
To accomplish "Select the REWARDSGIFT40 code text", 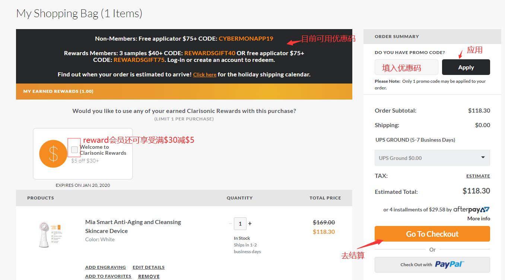I will pos(210,53).
